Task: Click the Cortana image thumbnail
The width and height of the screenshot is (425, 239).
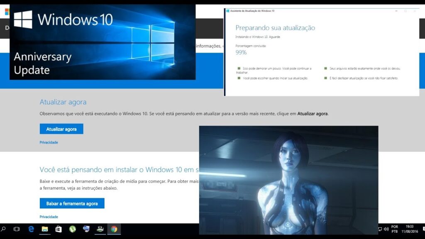Action: (289, 180)
